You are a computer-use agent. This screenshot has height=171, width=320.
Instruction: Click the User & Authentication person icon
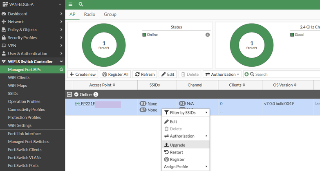coord(4,53)
